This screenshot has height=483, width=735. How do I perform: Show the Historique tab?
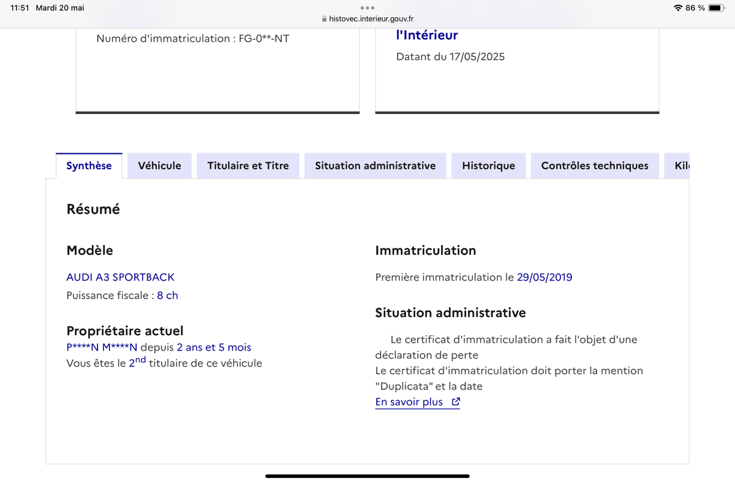pos(488,165)
